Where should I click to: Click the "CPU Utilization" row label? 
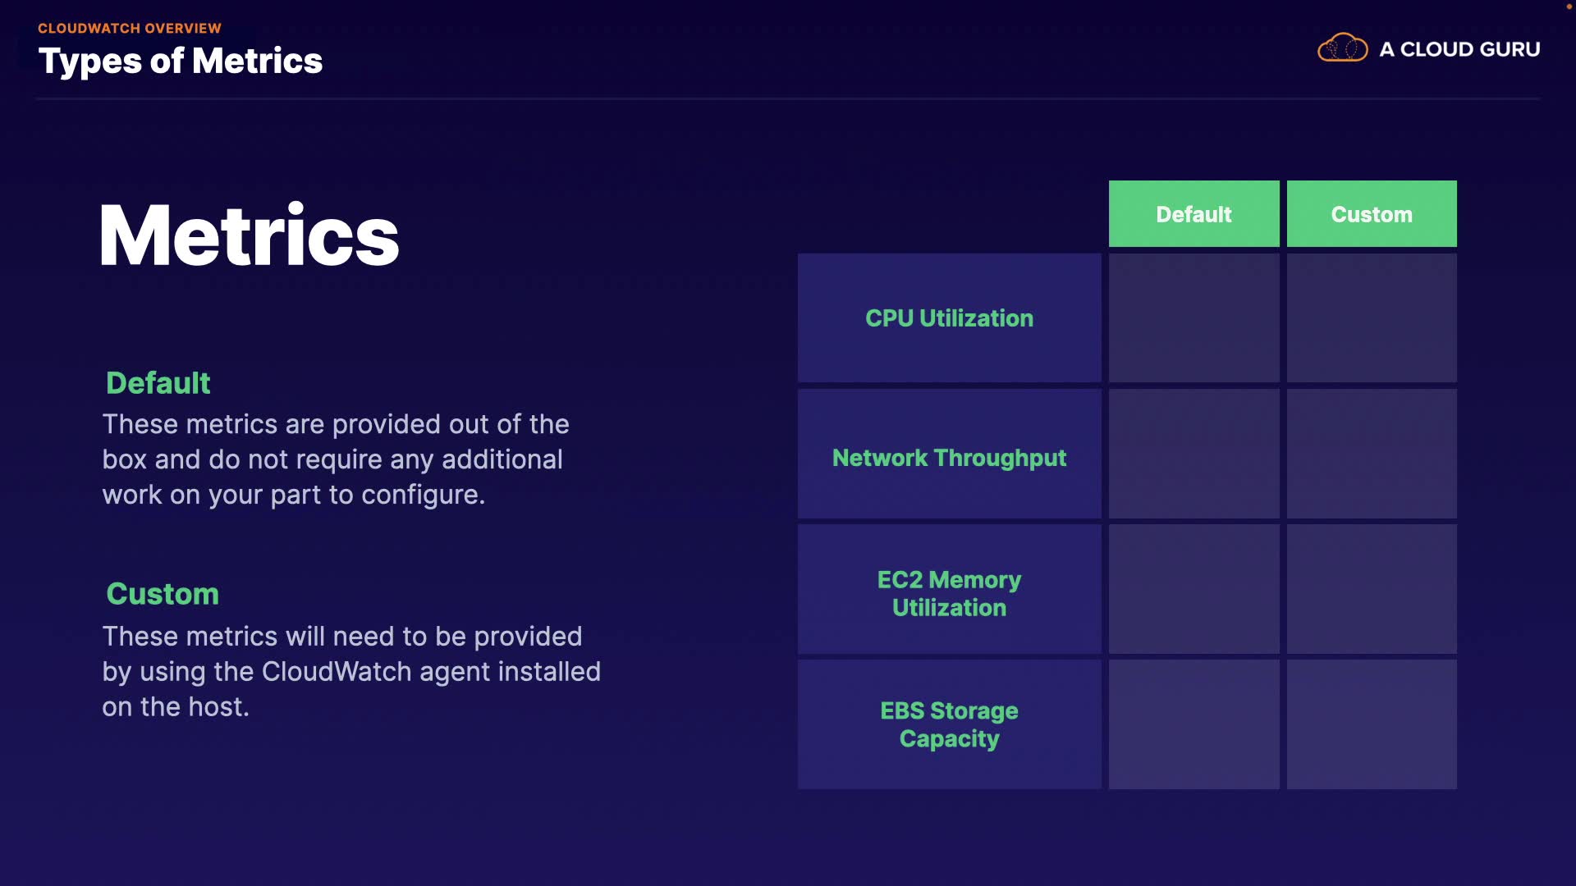pyautogui.click(x=949, y=318)
